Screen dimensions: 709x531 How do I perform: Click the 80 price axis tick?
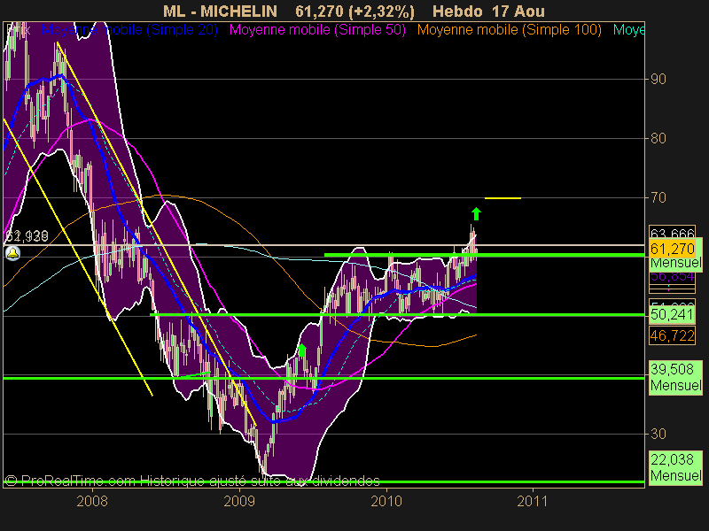pyautogui.click(x=658, y=138)
